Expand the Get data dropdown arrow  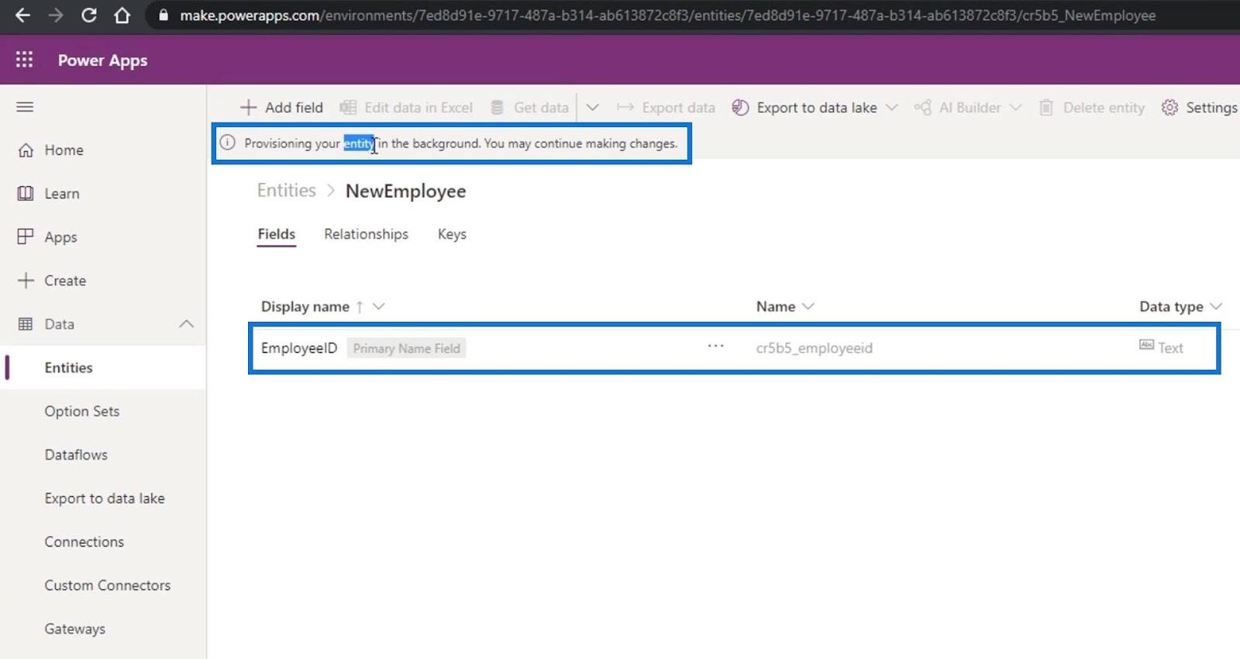(x=593, y=107)
